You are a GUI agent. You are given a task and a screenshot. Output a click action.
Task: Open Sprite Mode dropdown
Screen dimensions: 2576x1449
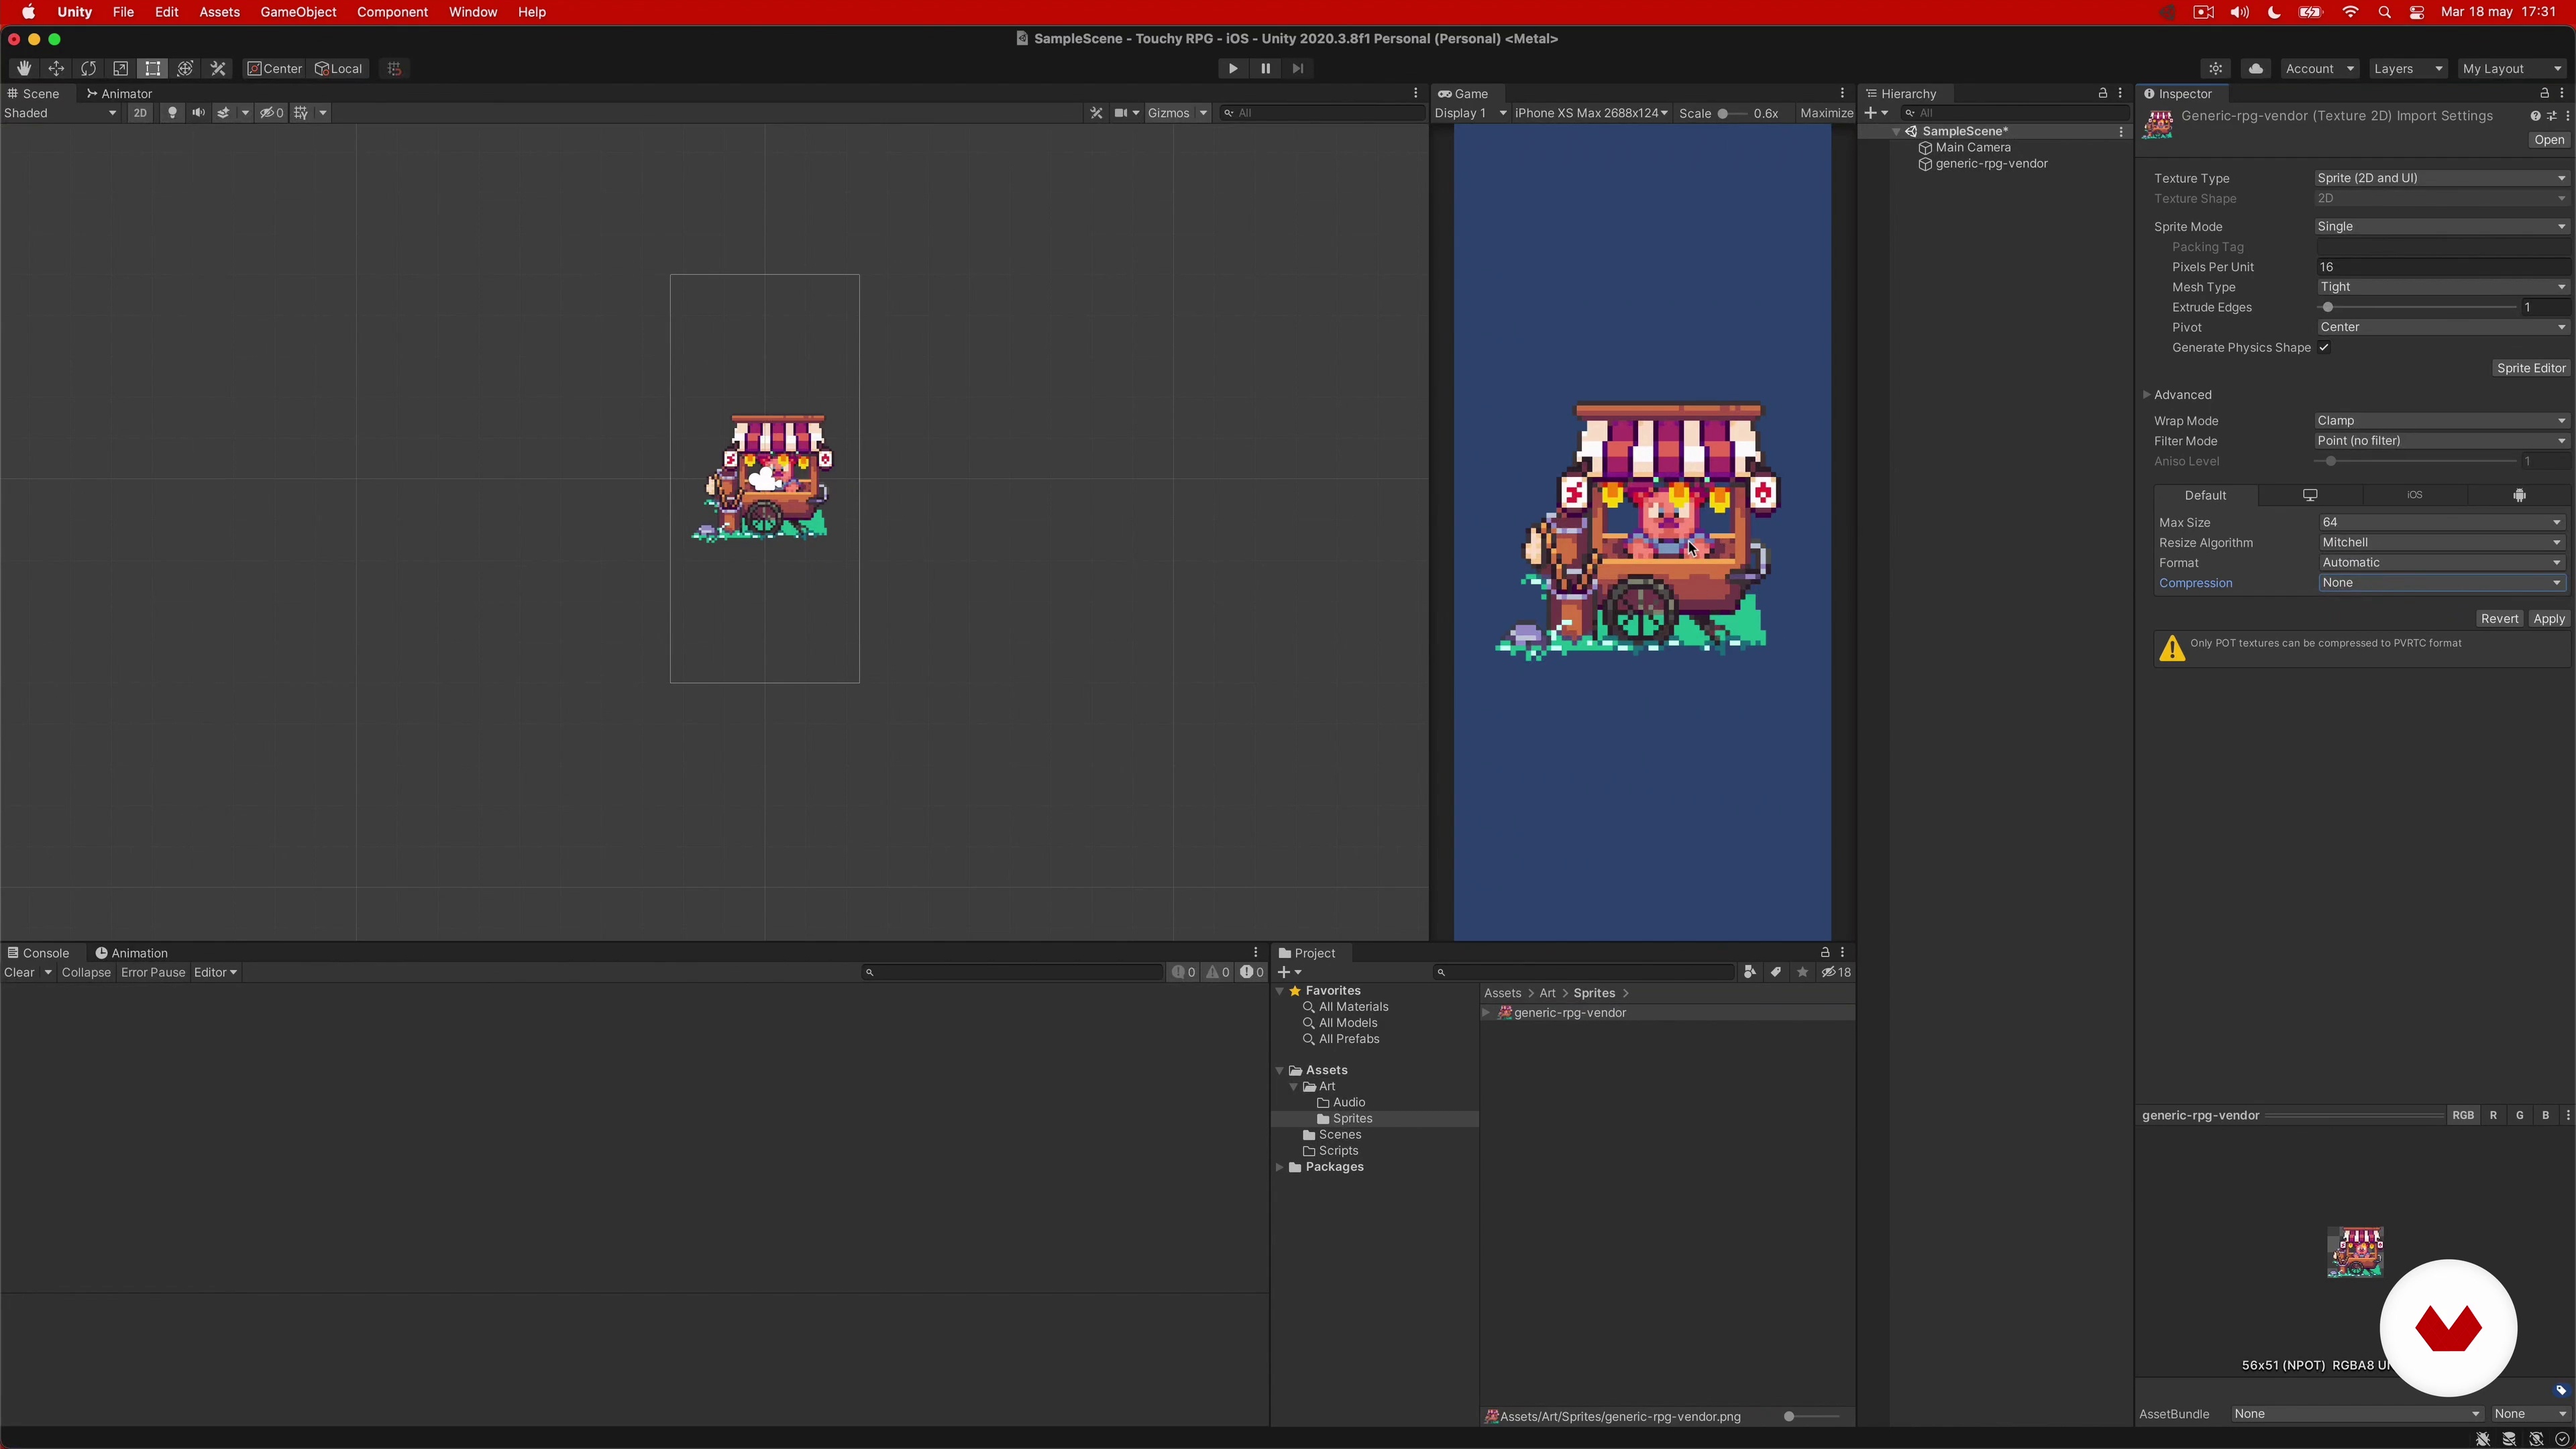click(x=2441, y=226)
